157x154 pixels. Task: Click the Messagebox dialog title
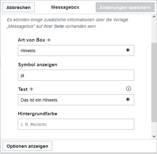[x=65, y=7]
